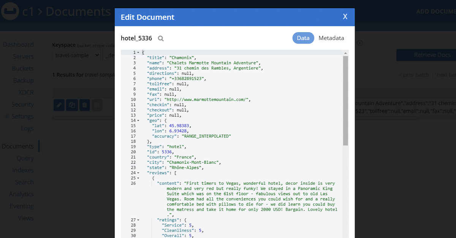Image resolution: width=456 pixels, height=238 pixels.
Task: Click the next batch link
Action: 446,75
